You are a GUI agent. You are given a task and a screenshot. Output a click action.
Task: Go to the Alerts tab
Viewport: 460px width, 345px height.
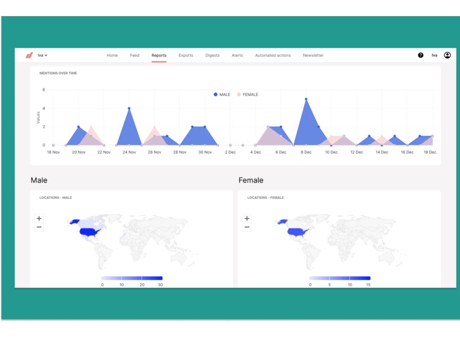point(237,55)
